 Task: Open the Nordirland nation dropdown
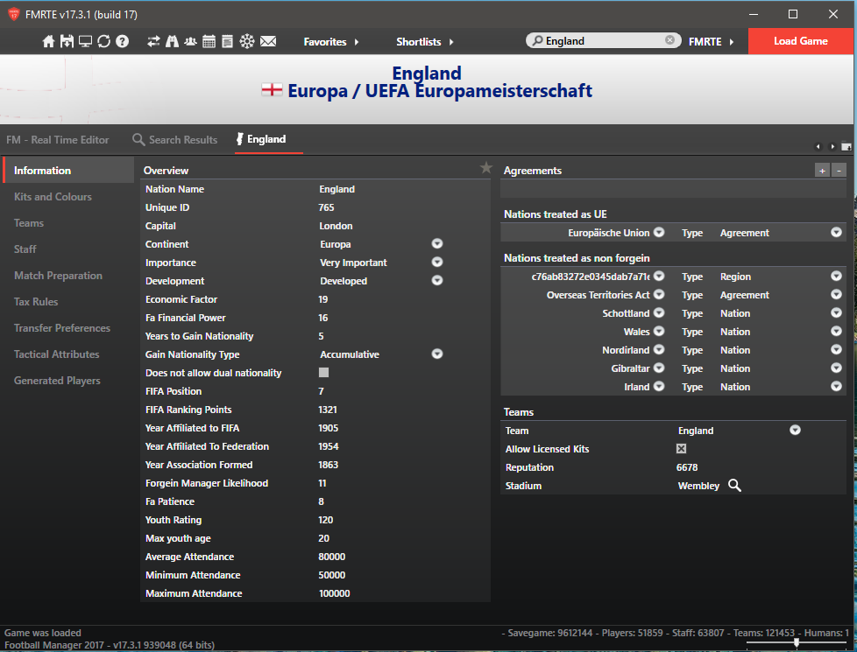click(659, 349)
